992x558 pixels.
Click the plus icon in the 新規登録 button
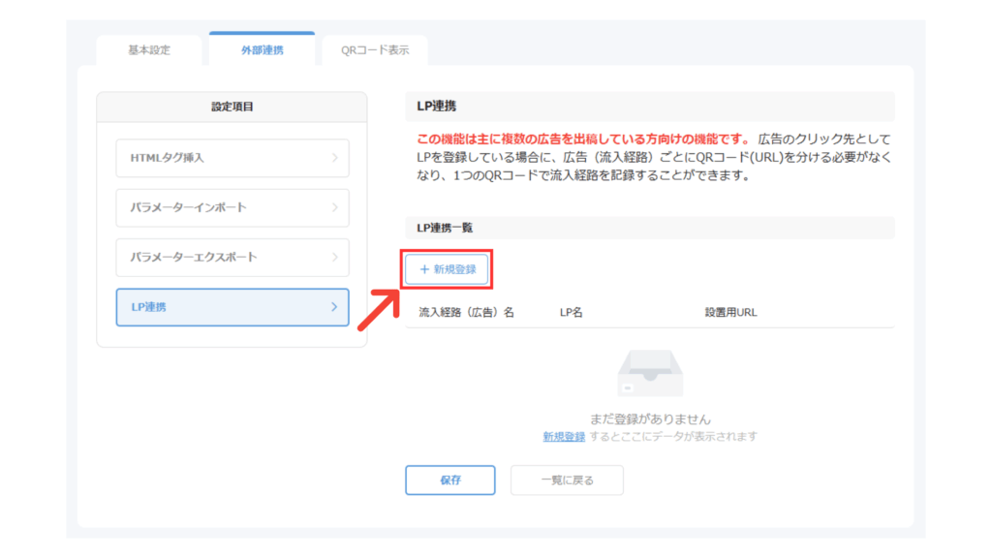point(424,269)
